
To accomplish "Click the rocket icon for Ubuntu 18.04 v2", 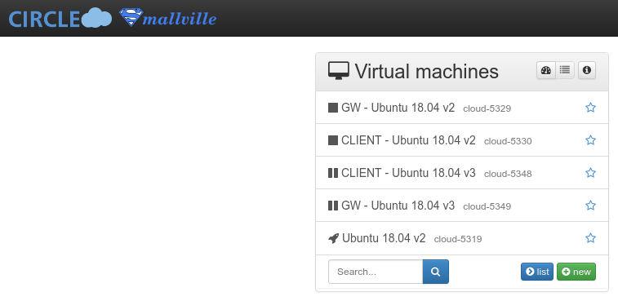I will pyautogui.click(x=333, y=238).
